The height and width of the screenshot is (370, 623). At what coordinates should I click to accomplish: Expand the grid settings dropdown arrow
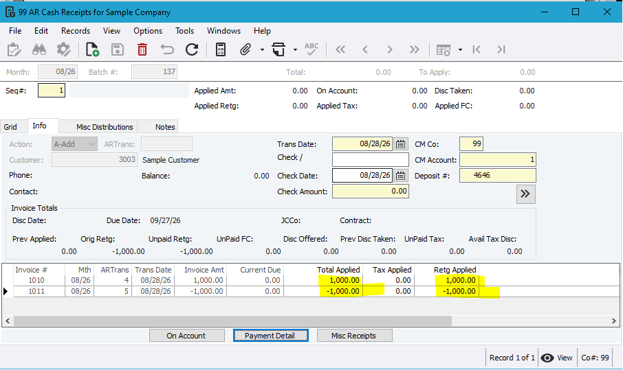click(x=460, y=50)
